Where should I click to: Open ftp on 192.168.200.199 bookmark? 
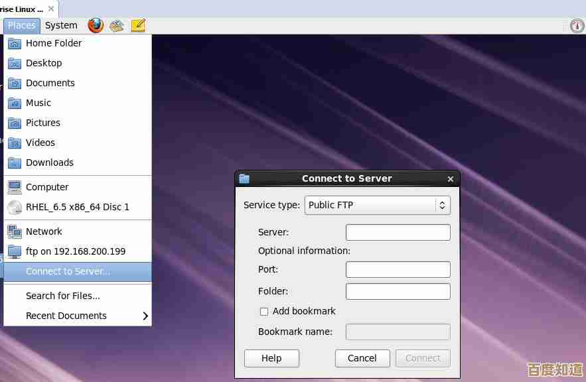[75, 251]
